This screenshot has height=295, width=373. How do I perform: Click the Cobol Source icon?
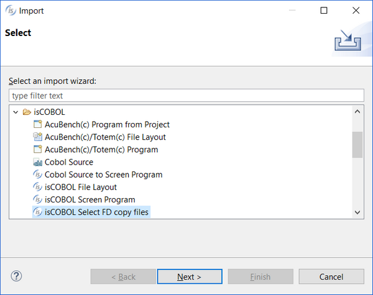tap(37, 162)
